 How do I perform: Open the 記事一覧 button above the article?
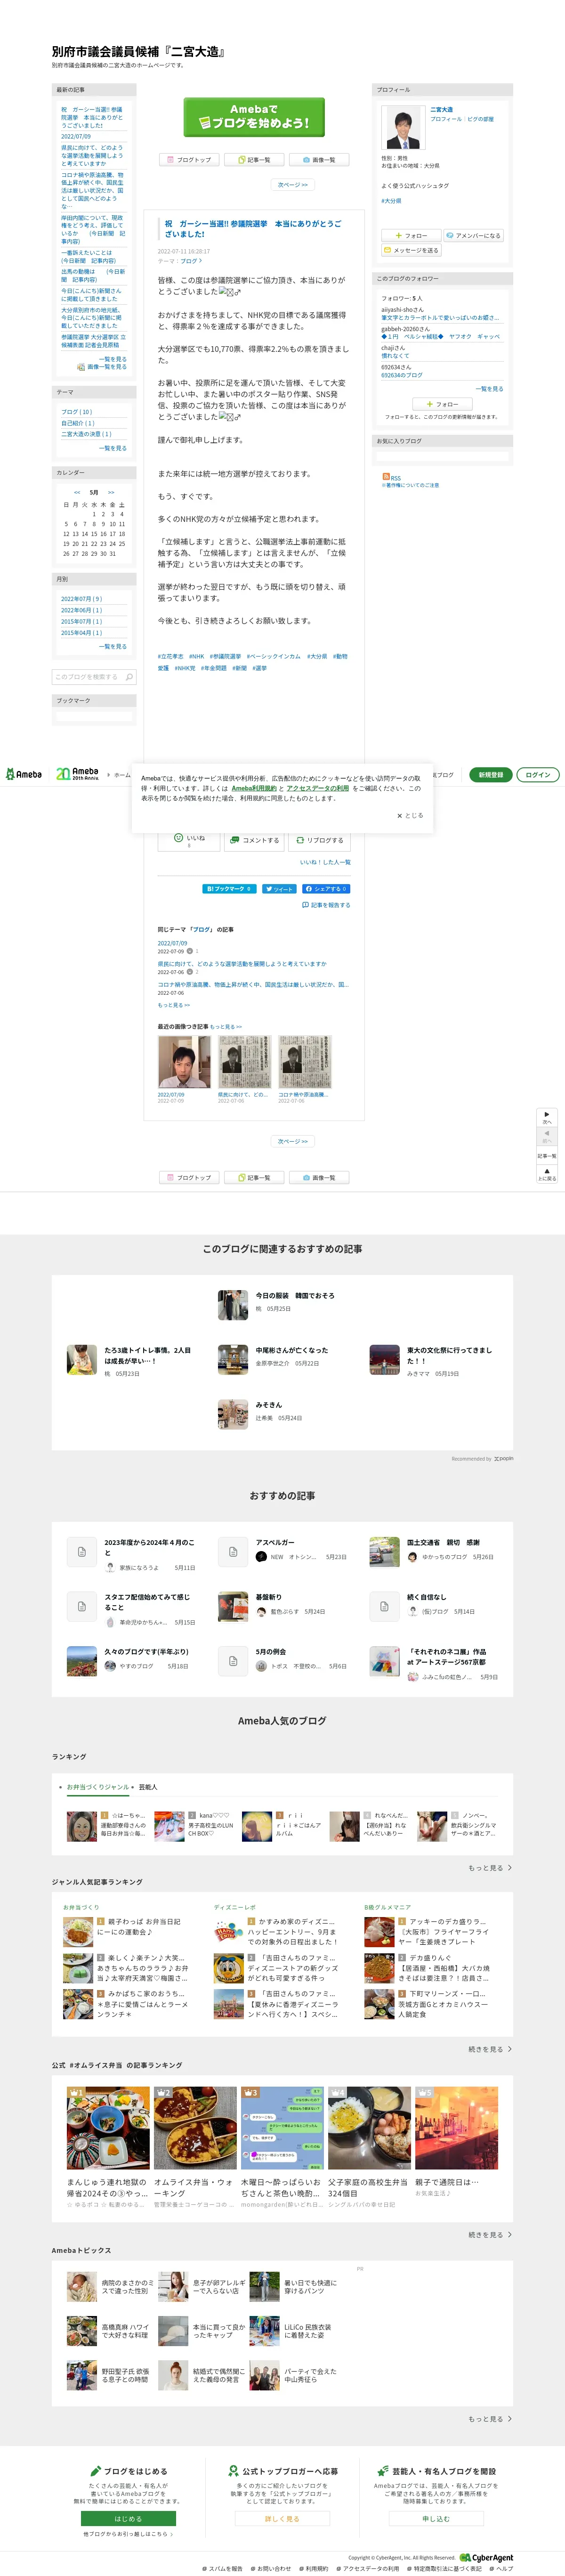(x=254, y=159)
